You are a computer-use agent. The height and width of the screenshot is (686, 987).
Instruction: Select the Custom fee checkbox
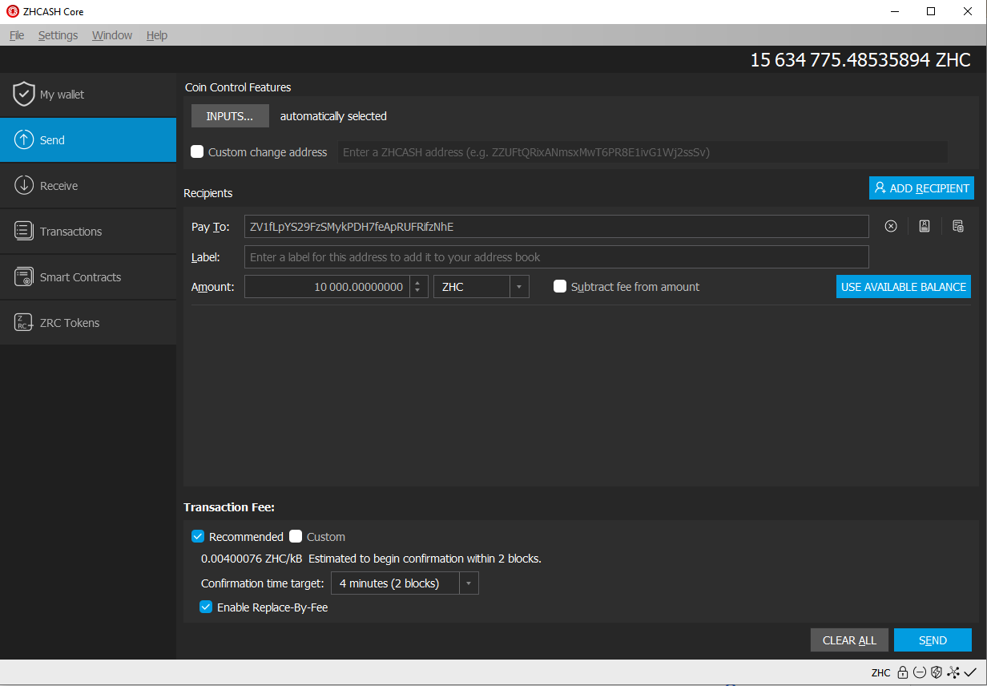point(296,536)
